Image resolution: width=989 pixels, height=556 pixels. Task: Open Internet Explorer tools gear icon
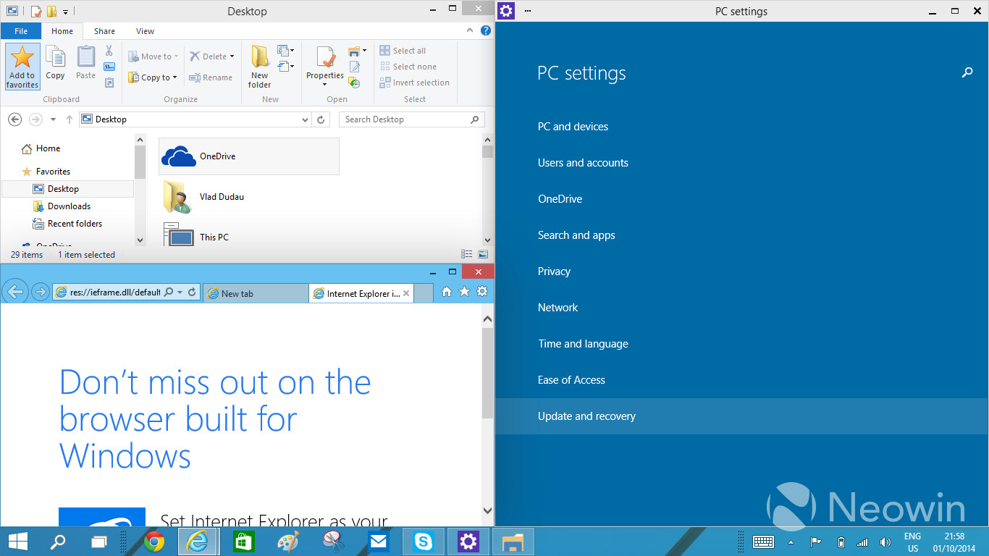482,292
